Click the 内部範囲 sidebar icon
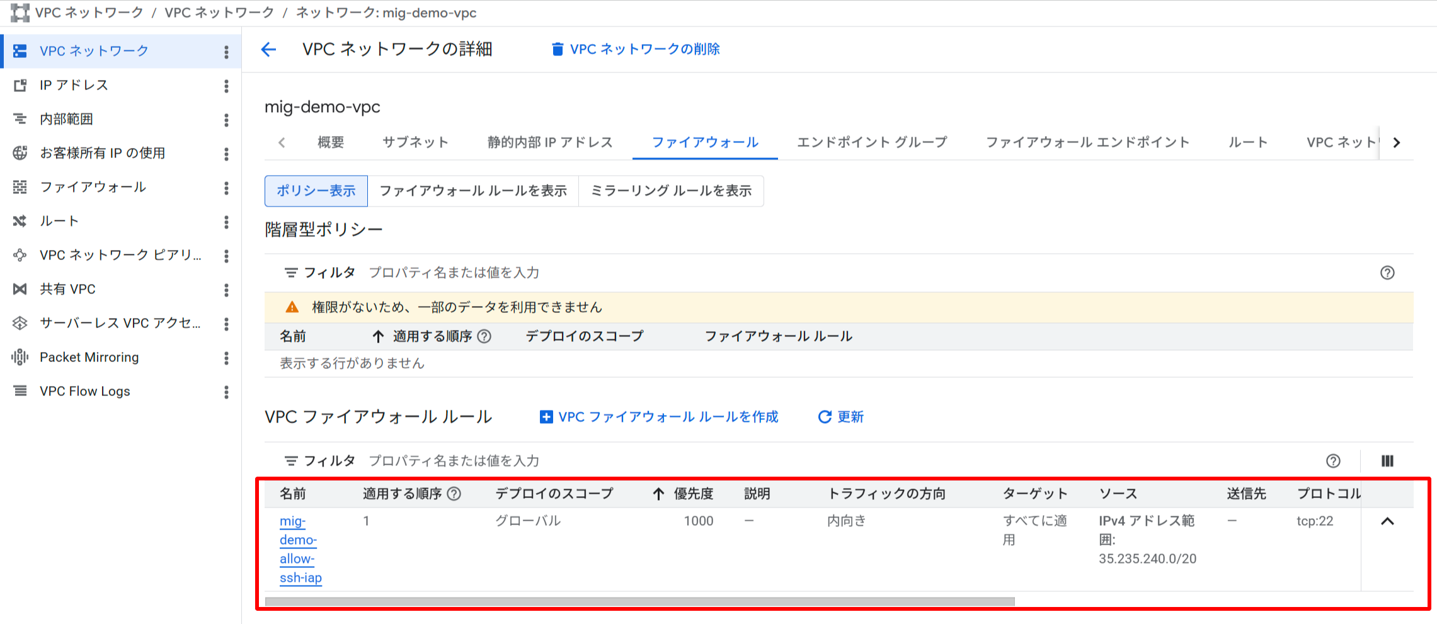1437x624 pixels. click(20, 119)
